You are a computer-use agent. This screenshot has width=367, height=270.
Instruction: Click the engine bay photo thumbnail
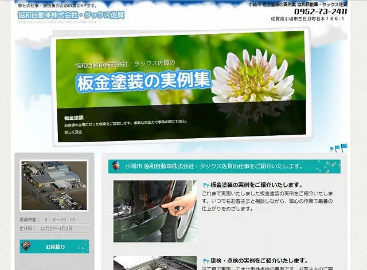(155, 263)
